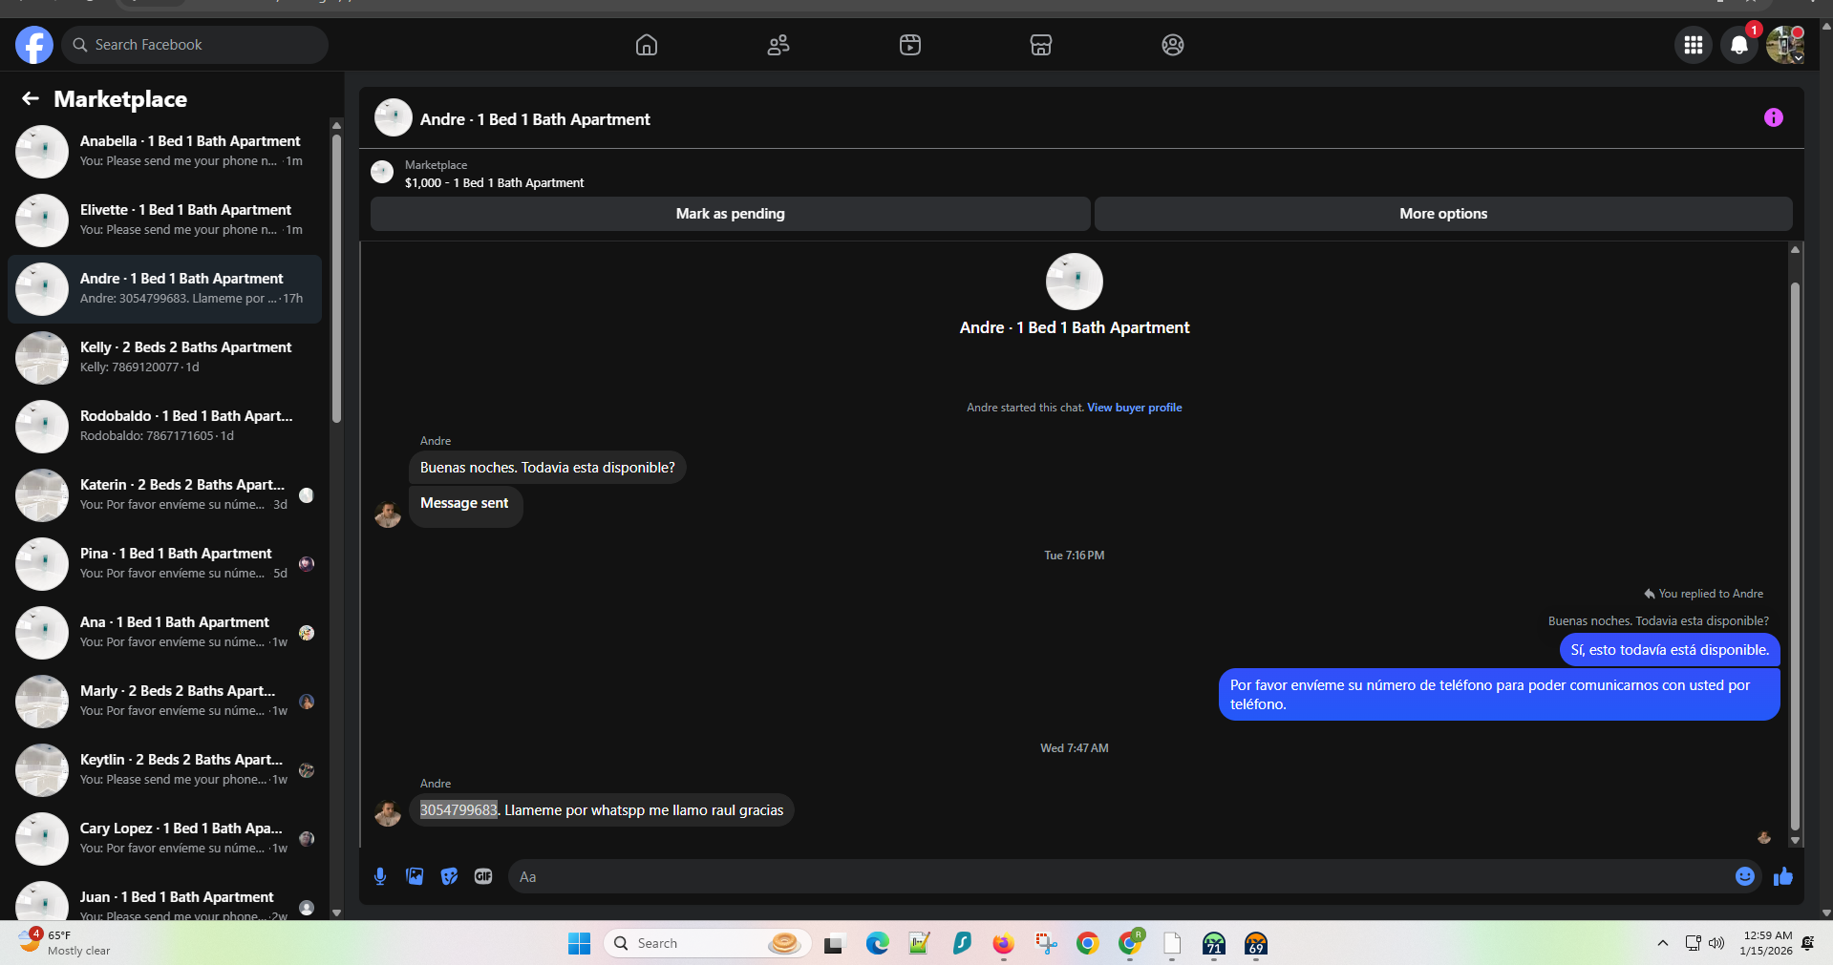Screen dimensions: 1833x965
Task: Click the conversation list scrollbar thumb
Action: (336, 279)
